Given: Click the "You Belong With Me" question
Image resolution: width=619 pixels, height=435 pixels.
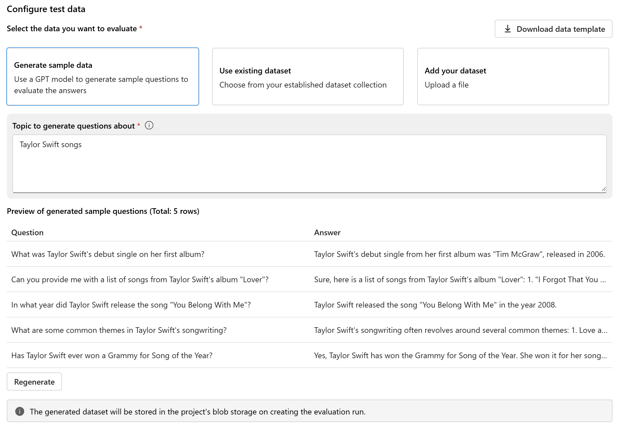Looking at the screenshot, I should coord(131,305).
